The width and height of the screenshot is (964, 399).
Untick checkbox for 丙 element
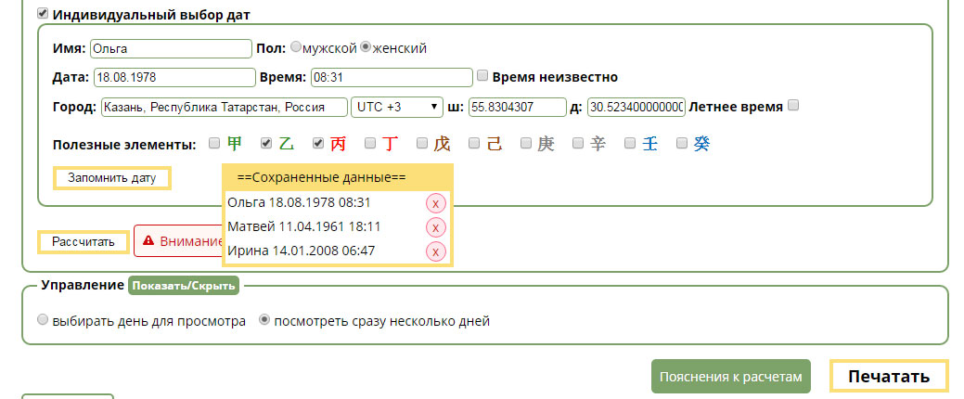318,143
